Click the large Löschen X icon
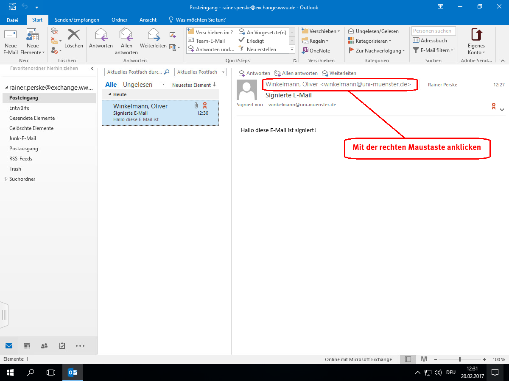 74,35
